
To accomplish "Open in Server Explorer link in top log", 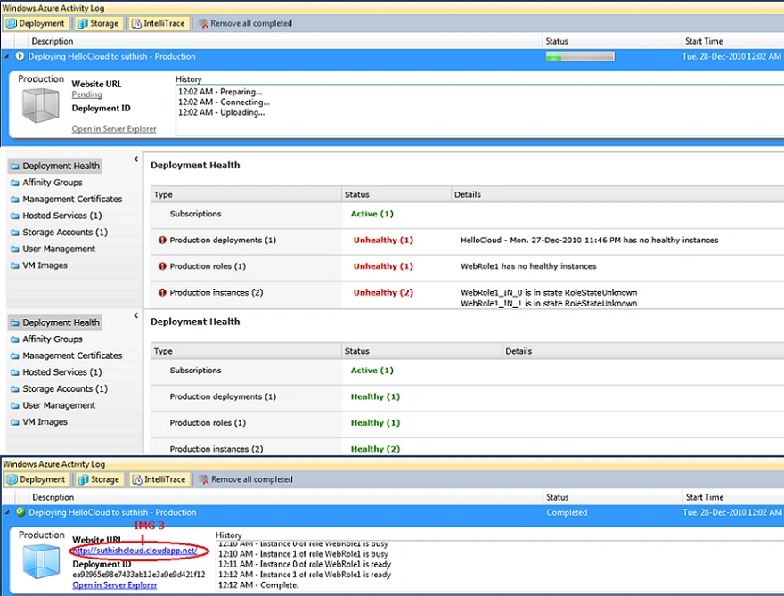I will coord(114,129).
